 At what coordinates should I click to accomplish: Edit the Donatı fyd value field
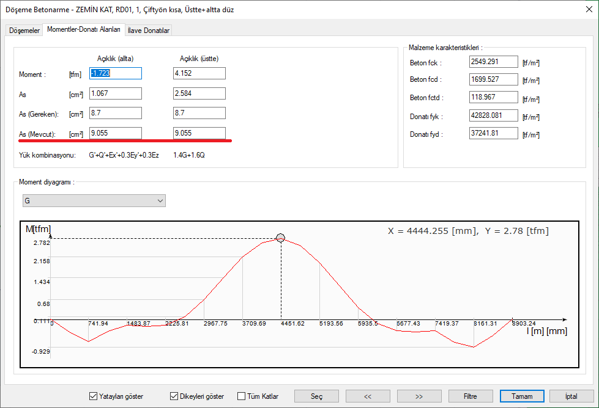(x=494, y=133)
